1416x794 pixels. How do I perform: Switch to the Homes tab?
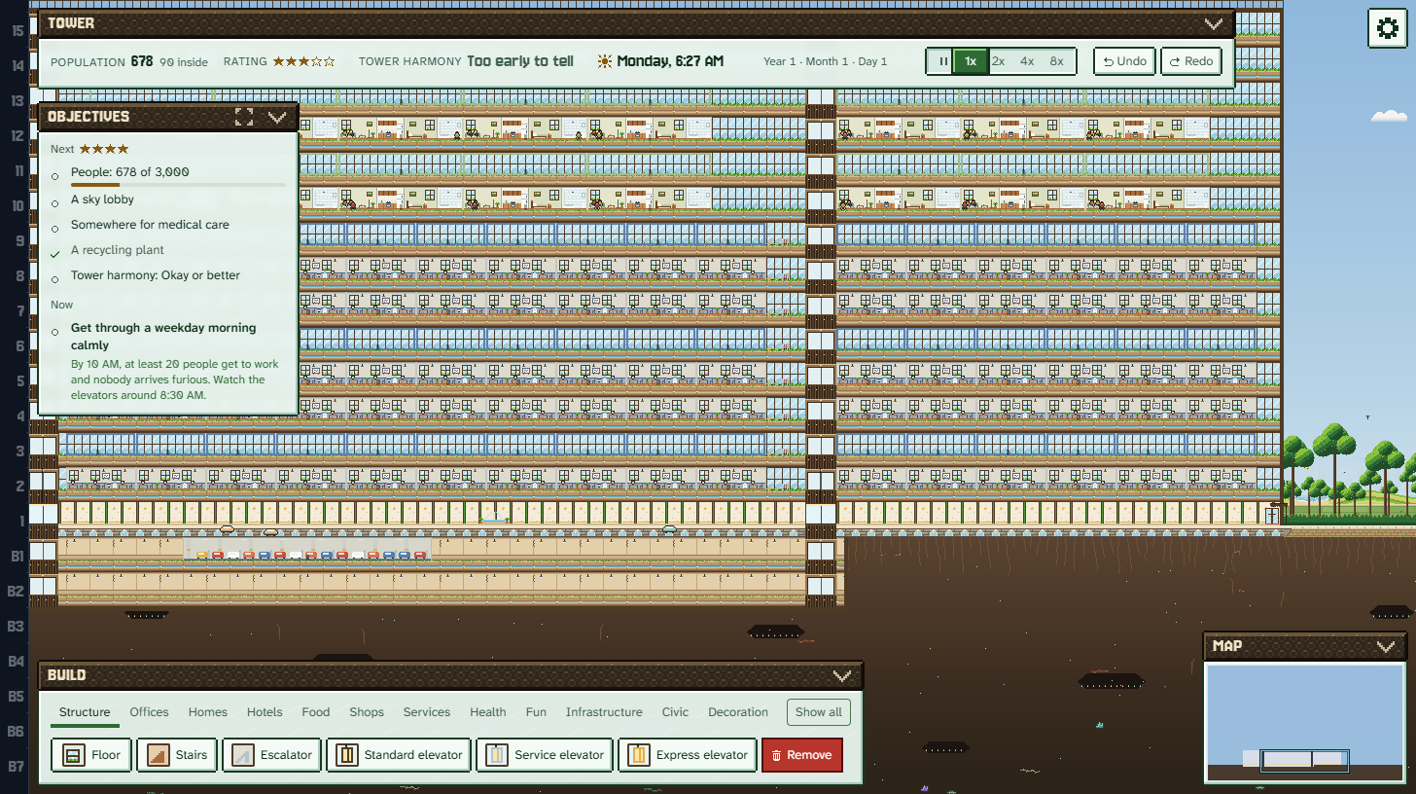(208, 712)
